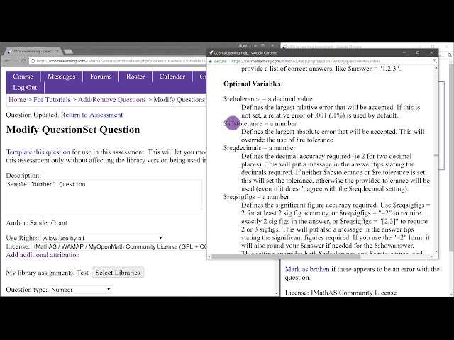Click Add additional attribution link
The image size is (454, 340).
click(x=43, y=255)
